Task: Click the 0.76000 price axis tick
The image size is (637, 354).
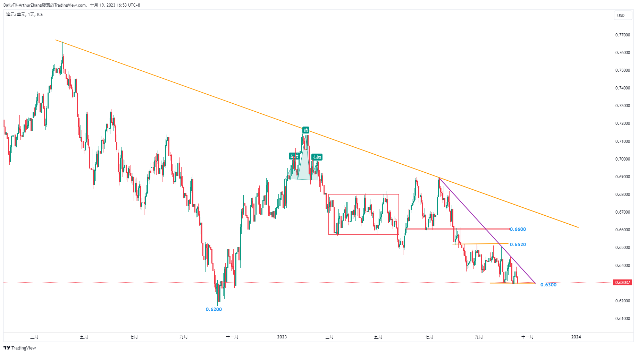Action: point(622,53)
